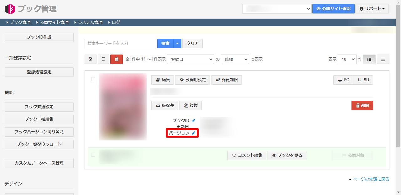The width and height of the screenshot is (401, 195).
Task: Open PC preview for the book
Action: click(x=343, y=80)
